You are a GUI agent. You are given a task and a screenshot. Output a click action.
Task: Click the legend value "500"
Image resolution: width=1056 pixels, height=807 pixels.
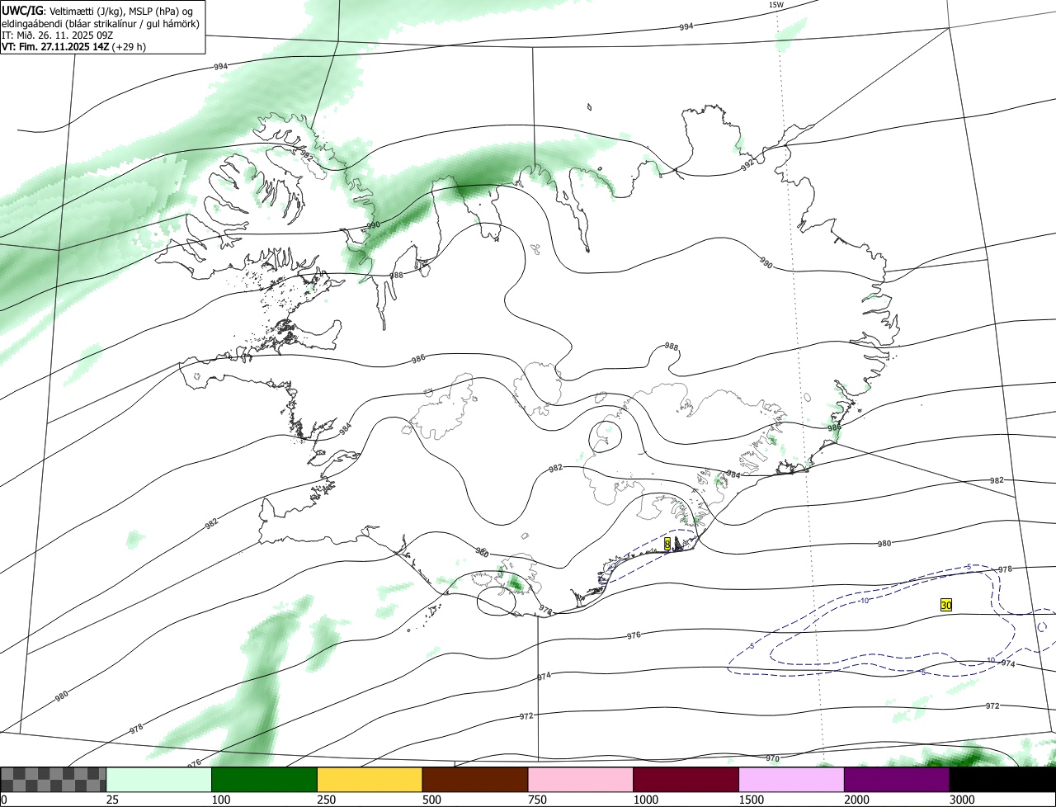[431, 800]
